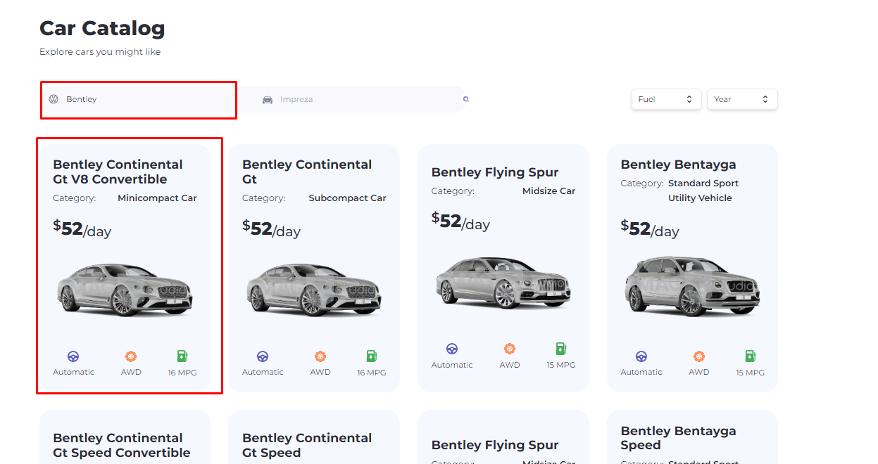Click 15 MPG label on Bentley Bentayga card
Image resolution: width=878 pixels, height=464 pixels.
point(751,373)
